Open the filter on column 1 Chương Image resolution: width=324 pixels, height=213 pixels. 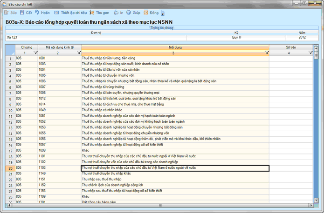tap(35, 53)
